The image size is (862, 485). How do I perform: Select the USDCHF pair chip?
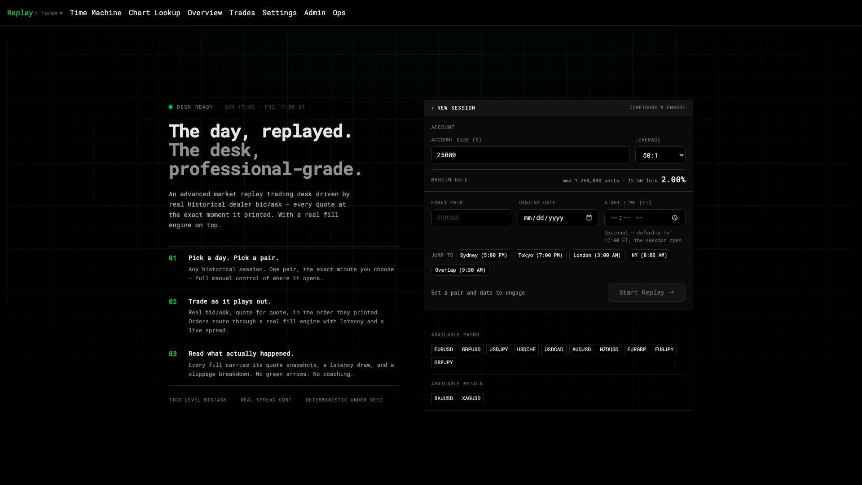526,349
